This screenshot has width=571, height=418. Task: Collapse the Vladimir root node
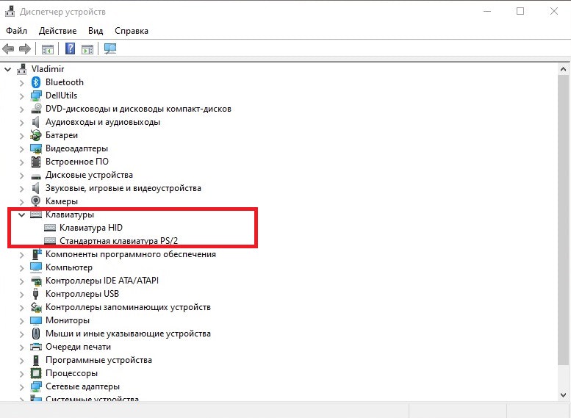(x=8, y=69)
